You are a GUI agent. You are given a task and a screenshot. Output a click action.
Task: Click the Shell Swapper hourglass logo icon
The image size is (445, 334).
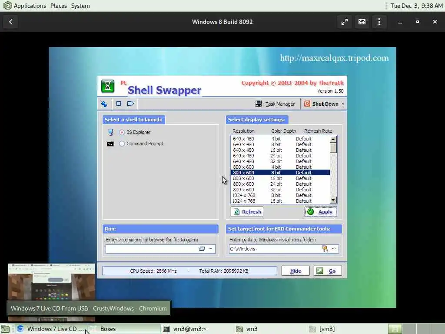(108, 87)
